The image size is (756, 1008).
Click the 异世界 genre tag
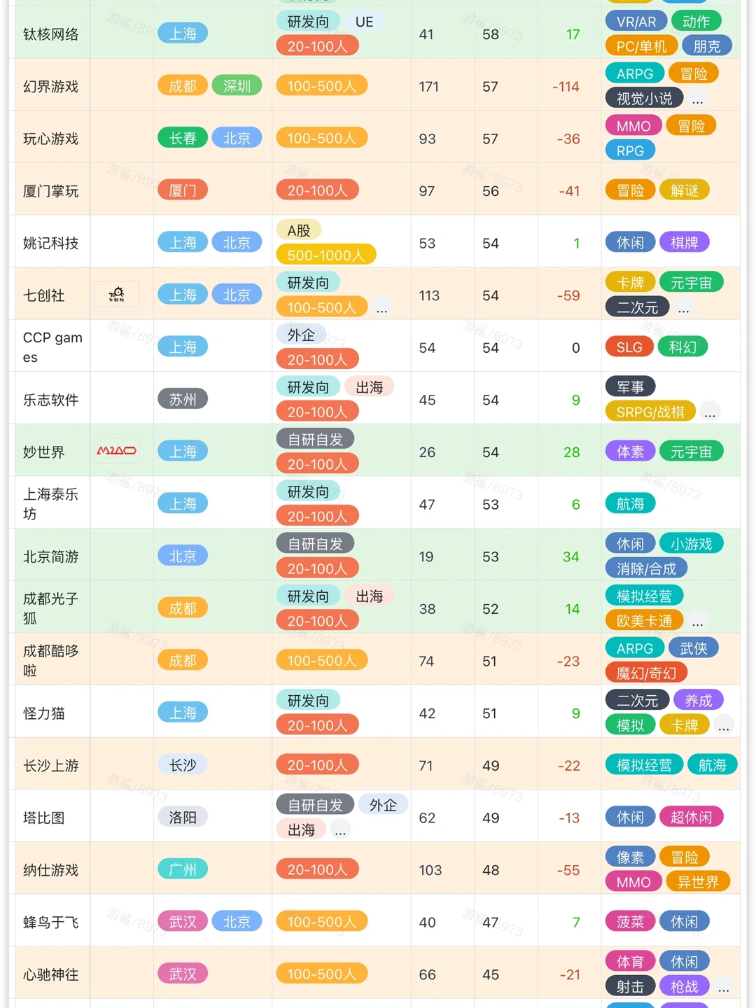click(x=699, y=882)
